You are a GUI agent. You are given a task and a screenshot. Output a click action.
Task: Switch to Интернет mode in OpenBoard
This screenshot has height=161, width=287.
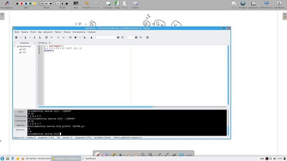coord(243,4)
